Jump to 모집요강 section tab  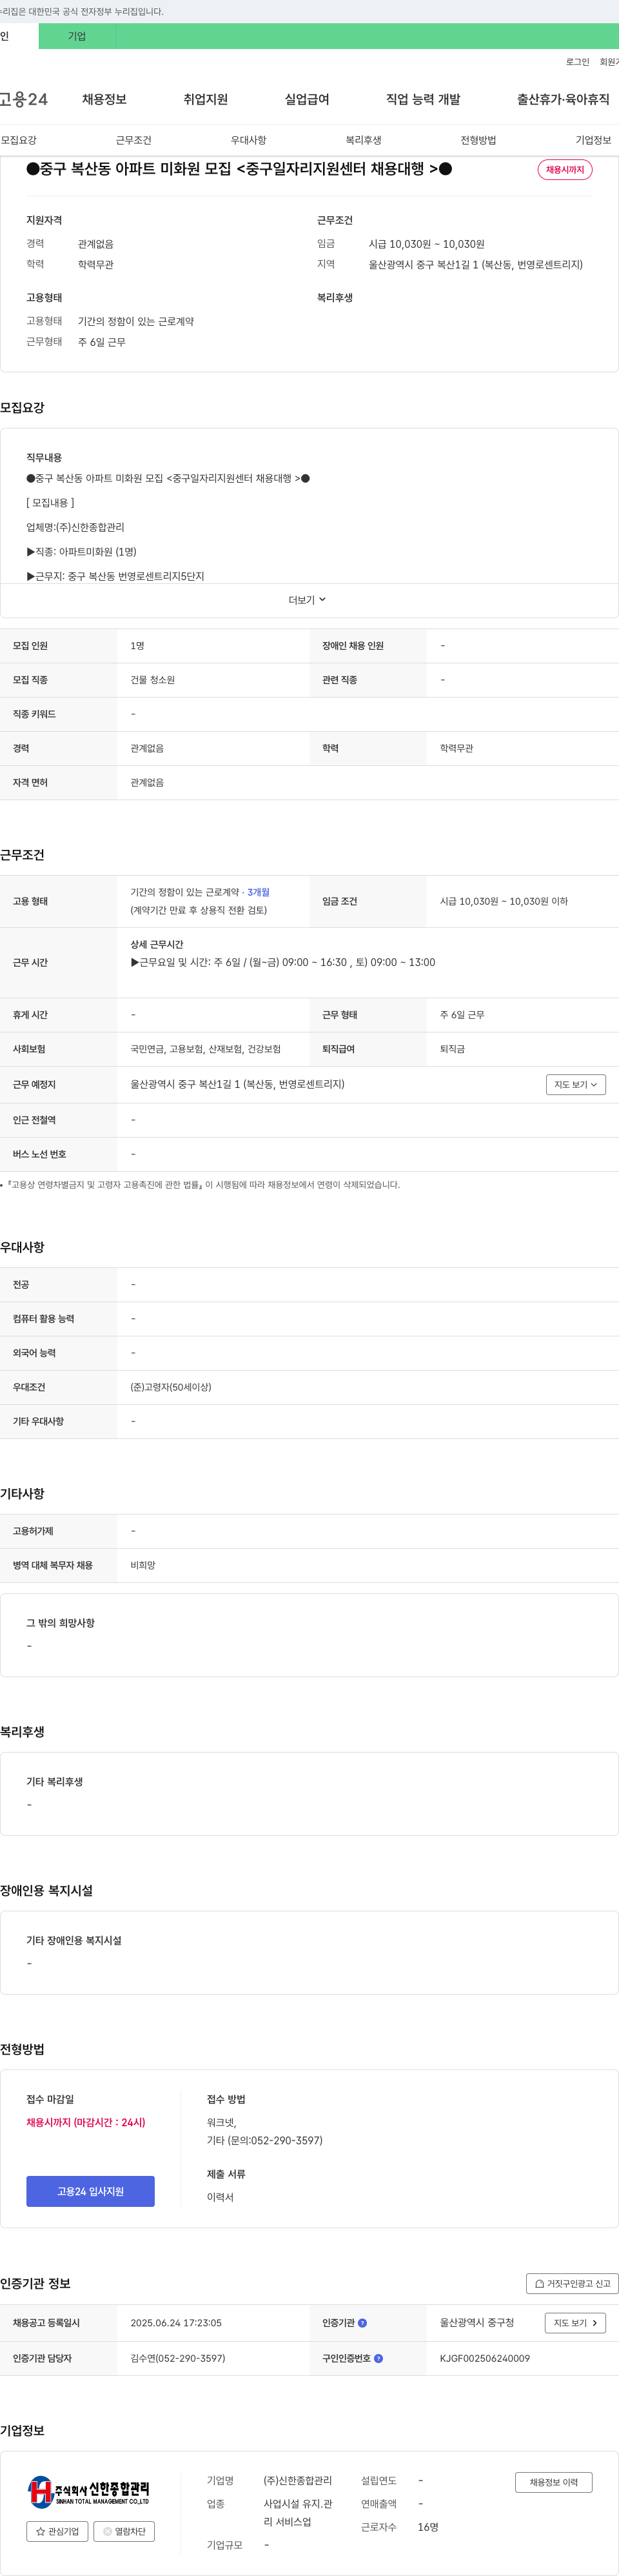click(19, 140)
